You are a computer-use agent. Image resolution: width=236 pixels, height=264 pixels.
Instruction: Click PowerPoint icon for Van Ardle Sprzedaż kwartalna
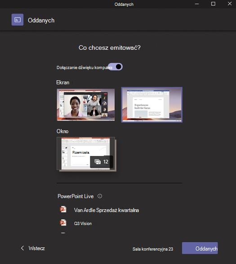[x=63, y=209]
